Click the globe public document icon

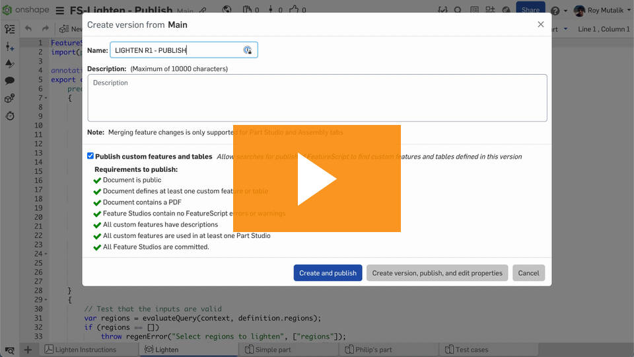(227, 9)
